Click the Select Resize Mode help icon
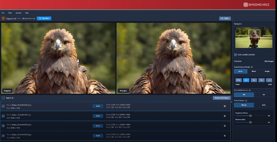The image size is (277, 142). 252,67
